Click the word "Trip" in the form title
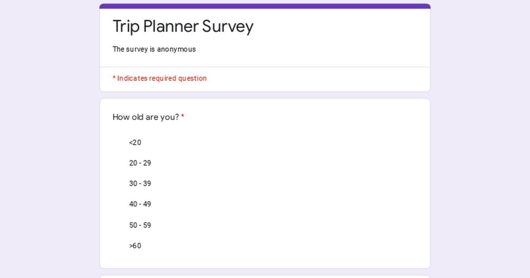This screenshot has height=278, width=530. (126, 26)
